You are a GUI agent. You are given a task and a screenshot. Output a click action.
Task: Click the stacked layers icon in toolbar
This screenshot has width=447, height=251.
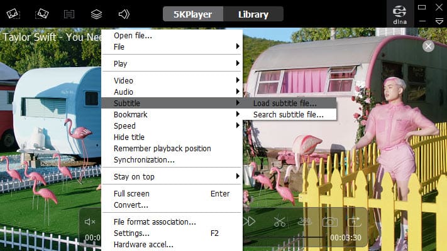96,14
